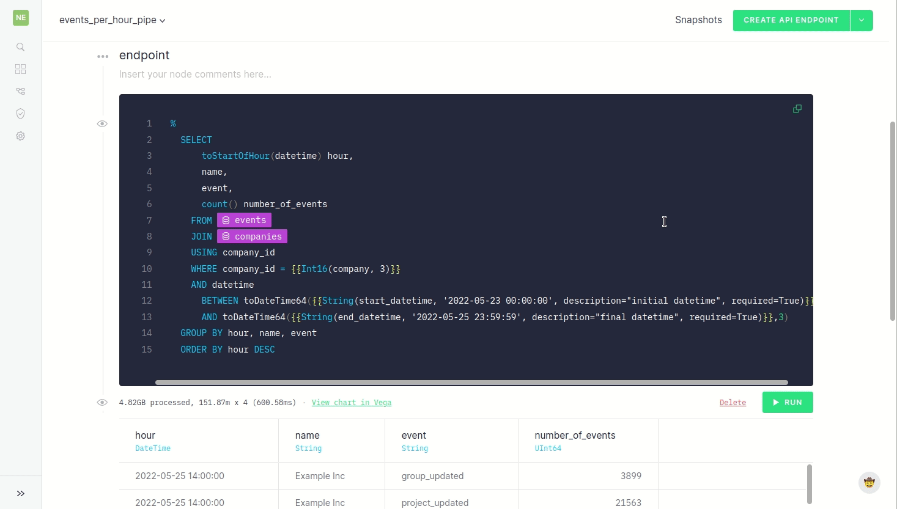This screenshot has width=897, height=509.
Task: Click the Create API Endpoint button
Action: (x=791, y=20)
